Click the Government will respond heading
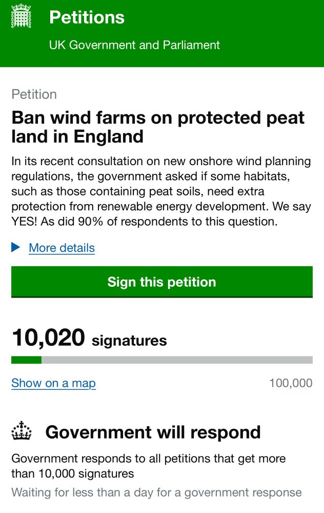This screenshot has width=324, height=513. tap(153, 432)
